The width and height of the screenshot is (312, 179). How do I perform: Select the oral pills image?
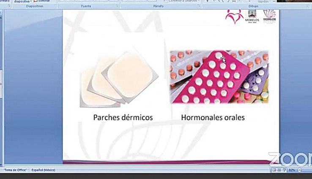point(219,77)
